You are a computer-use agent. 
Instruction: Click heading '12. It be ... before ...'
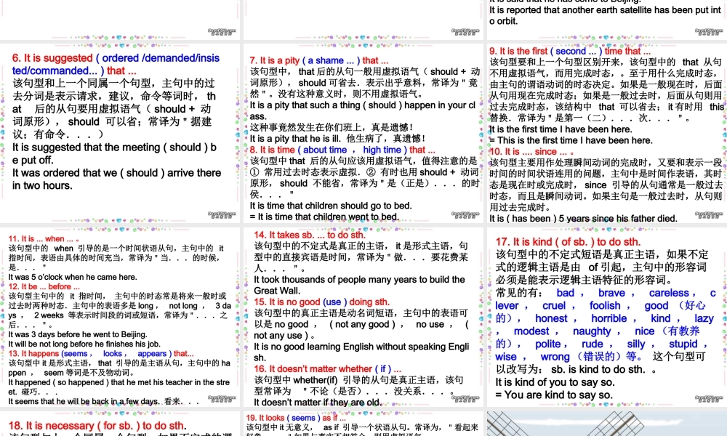pyautogui.click(x=44, y=286)
